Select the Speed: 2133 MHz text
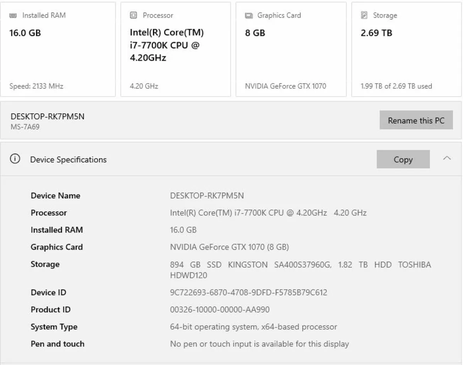The height and width of the screenshot is (365, 463). tap(36, 86)
